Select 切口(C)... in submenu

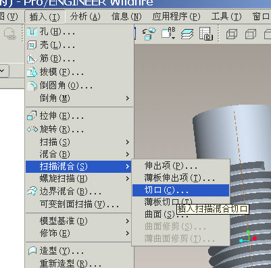click(180, 190)
